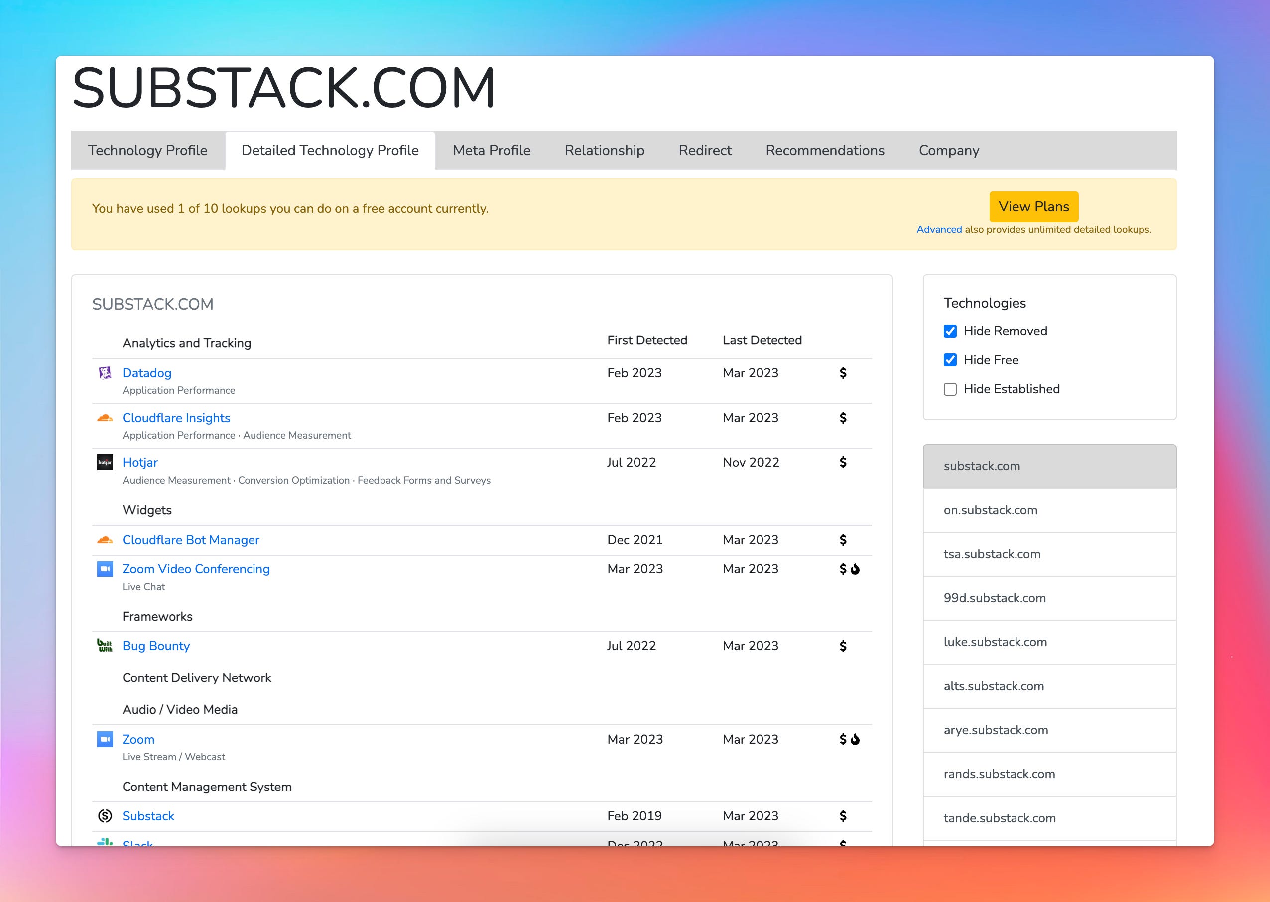
Task: Click the flame icon in Zoom Live Stream row
Action: tap(855, 739)
